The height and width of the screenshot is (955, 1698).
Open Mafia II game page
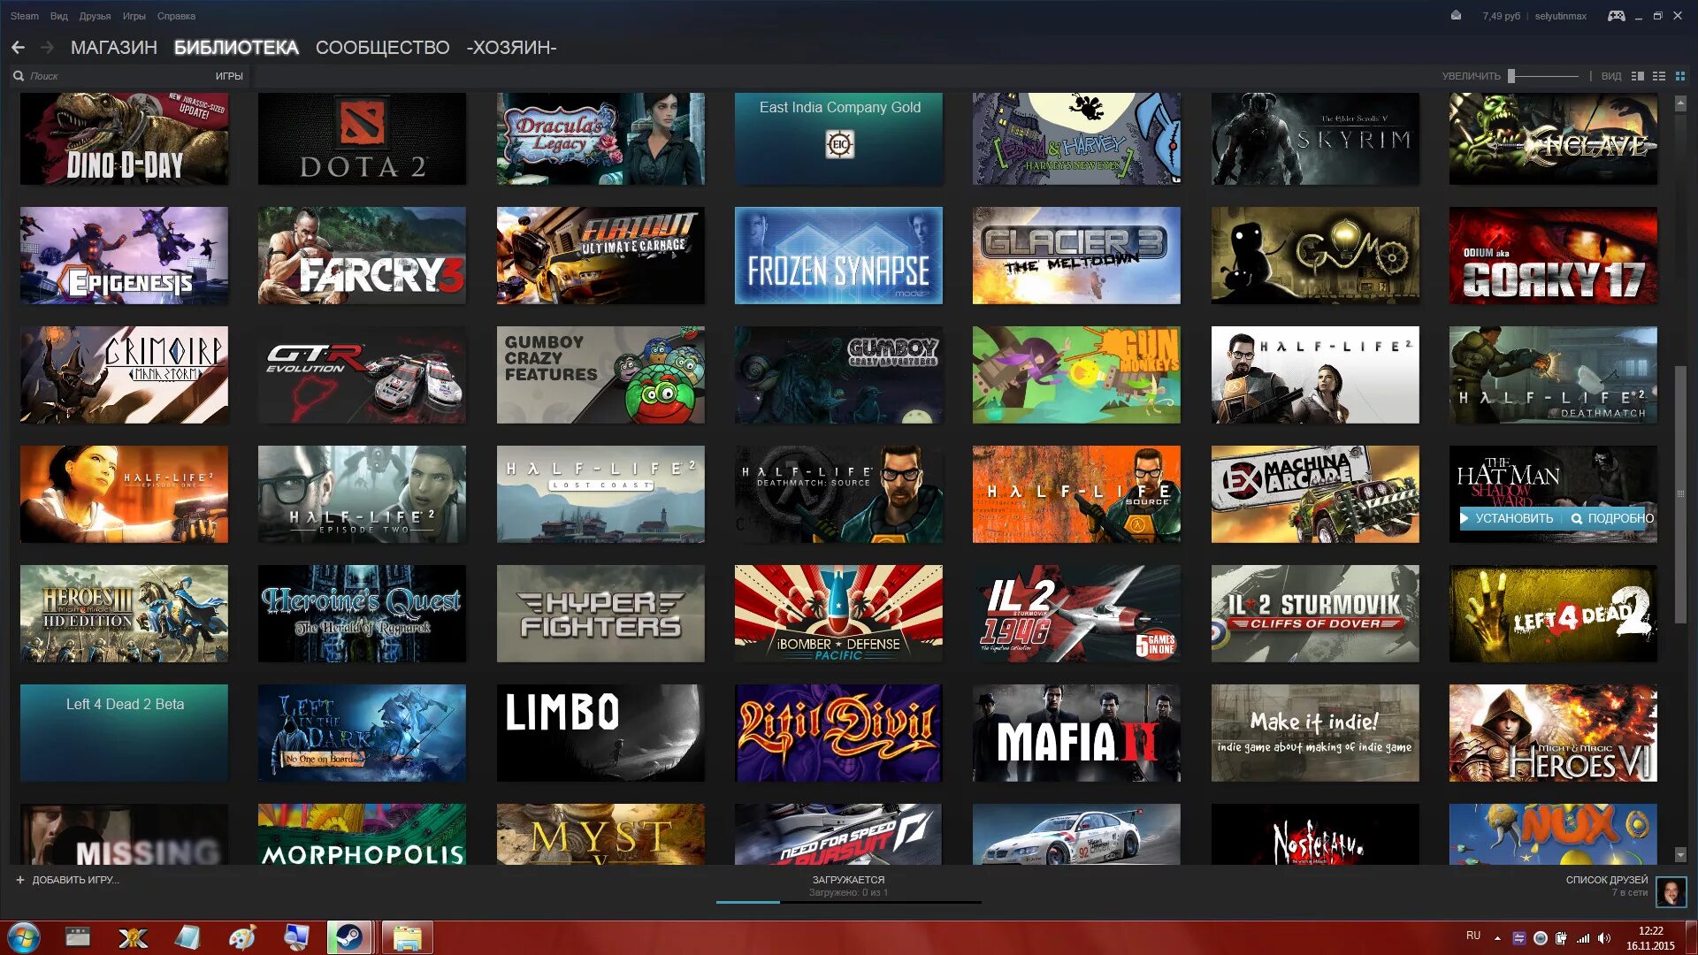click(1076, 732)
